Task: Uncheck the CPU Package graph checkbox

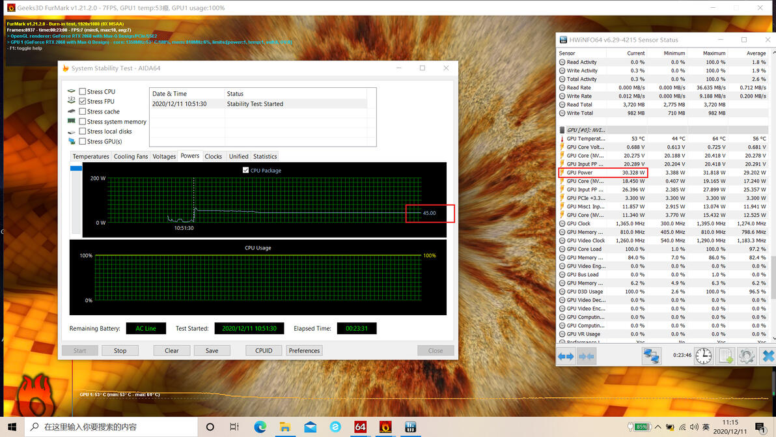Action: pos(245,170)
